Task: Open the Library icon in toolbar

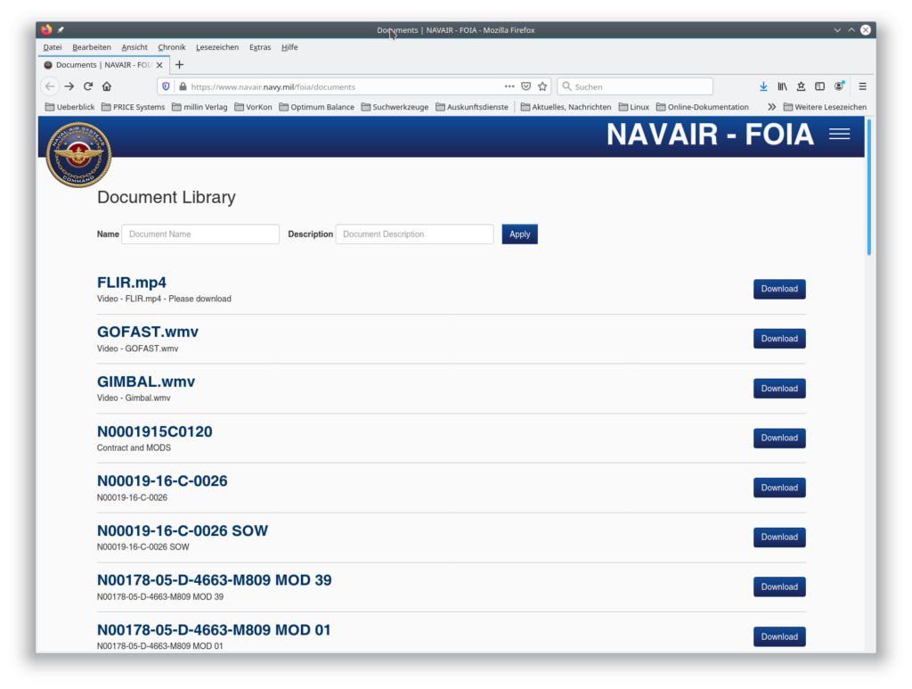Action: [x=782, y=86]
